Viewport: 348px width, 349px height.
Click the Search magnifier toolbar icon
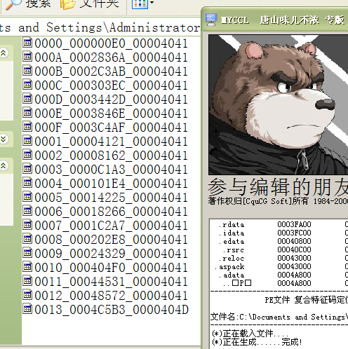tap(13, 4)
